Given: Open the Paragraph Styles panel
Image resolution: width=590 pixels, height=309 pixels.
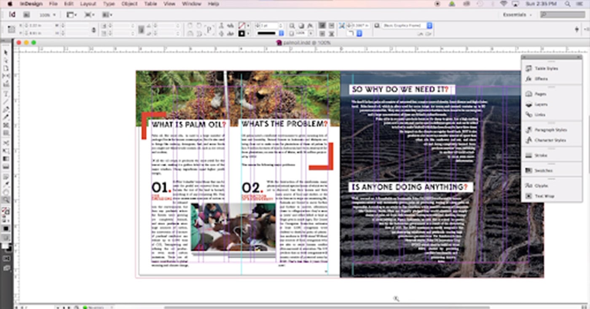Looking at the screenshot, I should [x=550, y=130].
